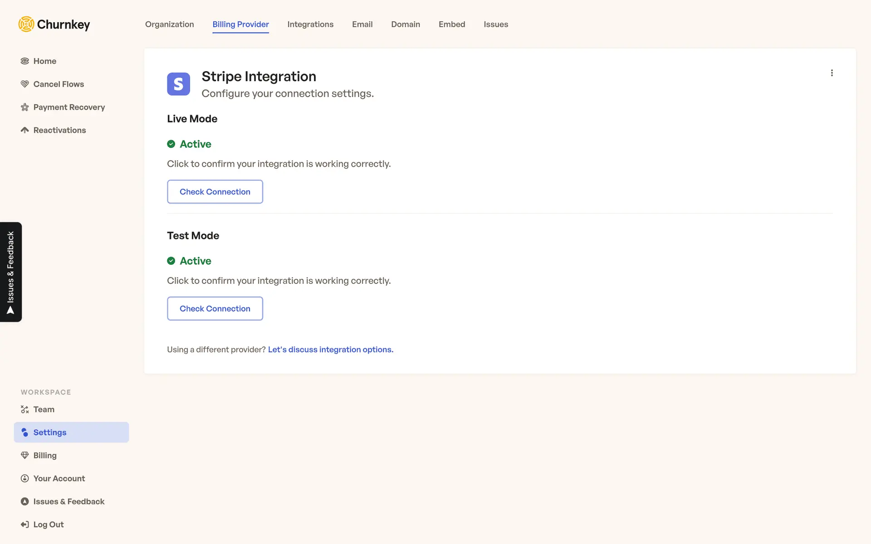This screenshot has width=871, height=544.
Task: Click the Team sidebar icon
Action: (25, 409)
